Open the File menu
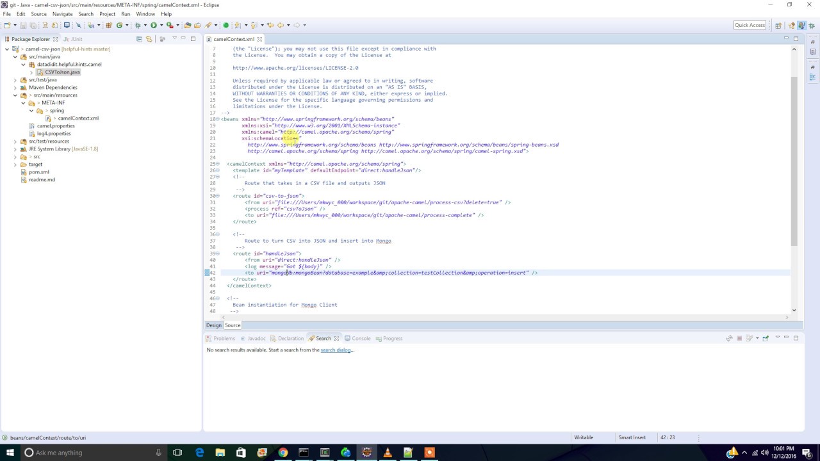Viewport: 820px width, 461px height. point(6,14)
